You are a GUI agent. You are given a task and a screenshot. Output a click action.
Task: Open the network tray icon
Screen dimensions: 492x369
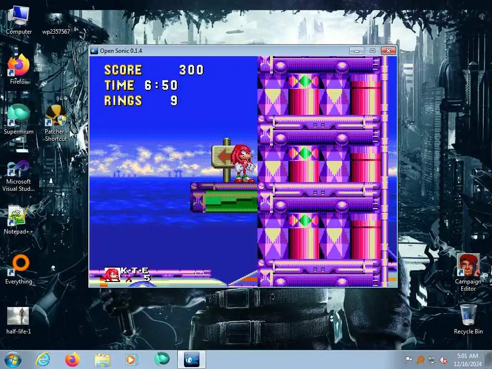(432, 360)
